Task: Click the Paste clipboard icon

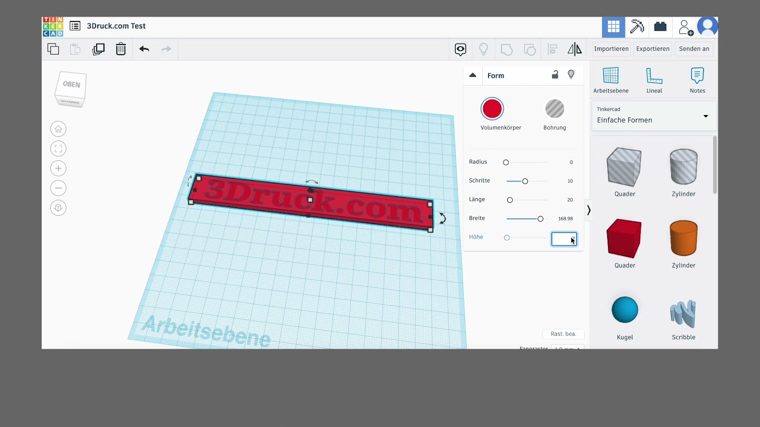Action: pyautogui.click(x=75, y=49)
